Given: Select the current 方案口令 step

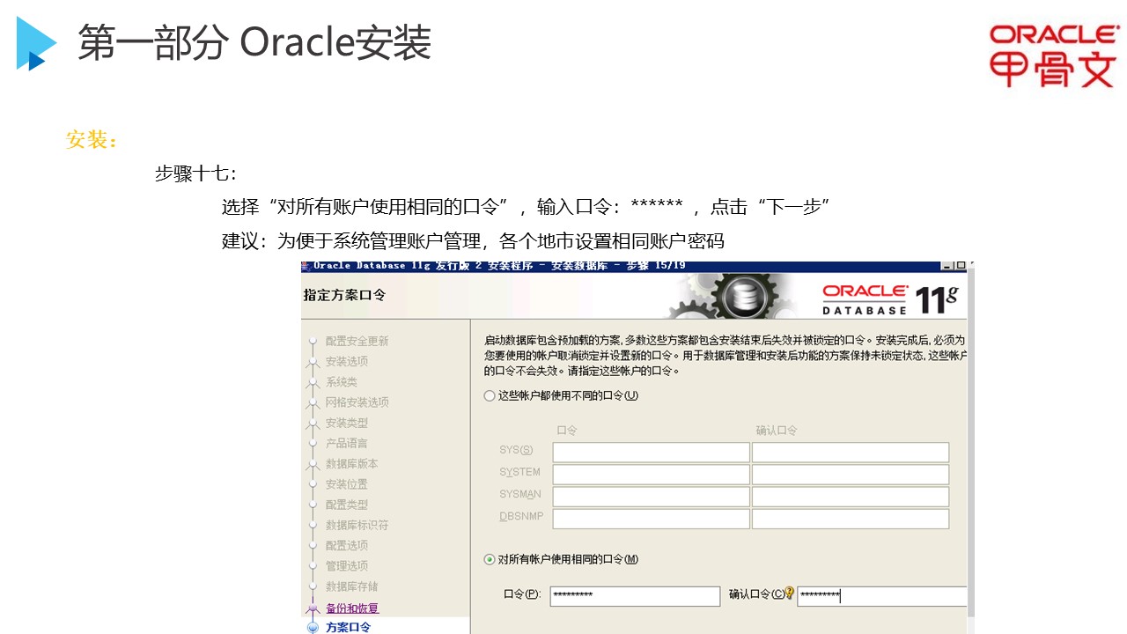Looking at the screenshot, I should (349, 628).
